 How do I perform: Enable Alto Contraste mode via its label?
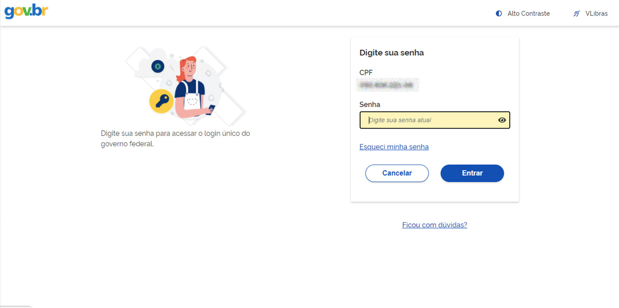[x=528, y=14]
